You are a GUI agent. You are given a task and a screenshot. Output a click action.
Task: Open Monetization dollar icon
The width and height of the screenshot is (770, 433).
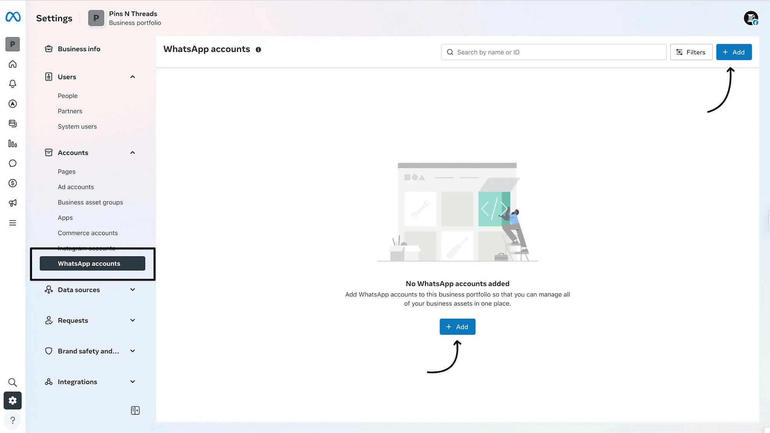click(13, 183)
